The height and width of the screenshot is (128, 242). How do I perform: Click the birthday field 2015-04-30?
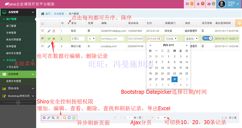154,38
